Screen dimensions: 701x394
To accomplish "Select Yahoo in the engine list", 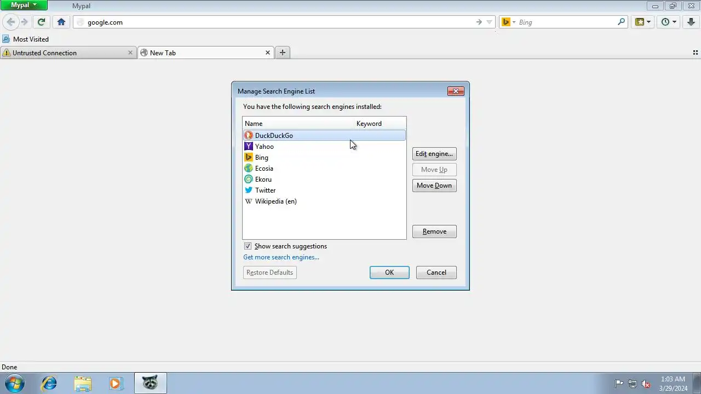I will tap(324, 147).
